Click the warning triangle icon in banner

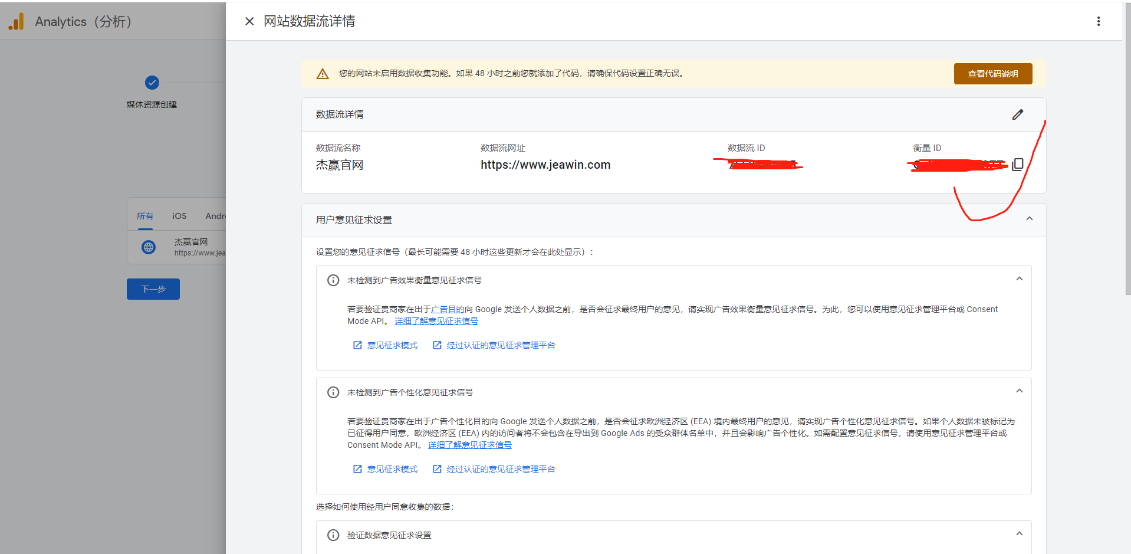click(323, 74)
